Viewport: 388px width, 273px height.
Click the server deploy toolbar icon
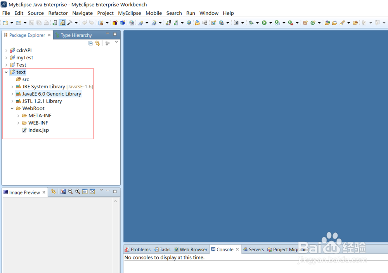click(x=168, y=23)
